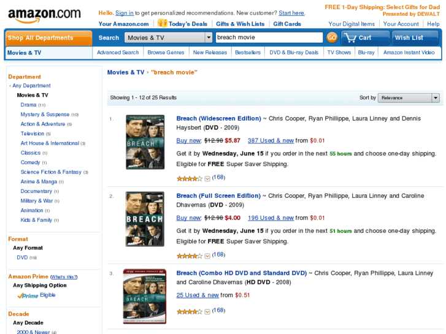Click star rating of Breach Full Screen Edition
This screenshot has width=446, height=334.
(190, 256)
